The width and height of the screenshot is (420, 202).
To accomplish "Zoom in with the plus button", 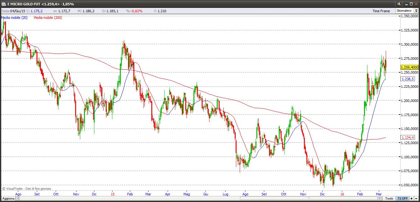I will [x=412, y=199].
